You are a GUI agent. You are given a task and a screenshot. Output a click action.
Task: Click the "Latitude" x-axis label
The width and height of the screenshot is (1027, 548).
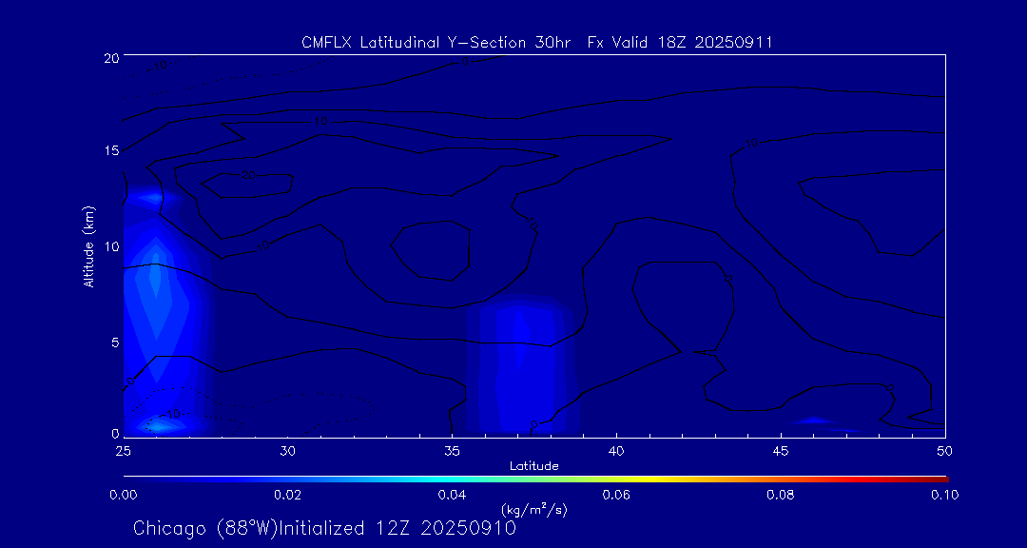533,465
